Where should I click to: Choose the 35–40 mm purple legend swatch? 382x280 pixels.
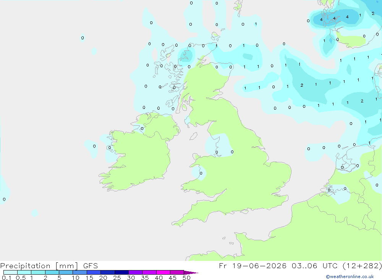tap(149, 272)
